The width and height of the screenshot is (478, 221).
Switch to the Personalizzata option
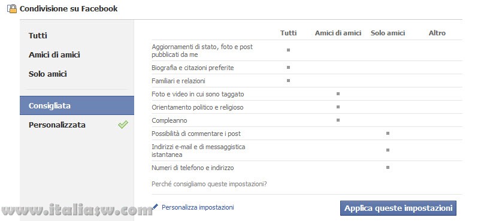(x=57, y=125)
